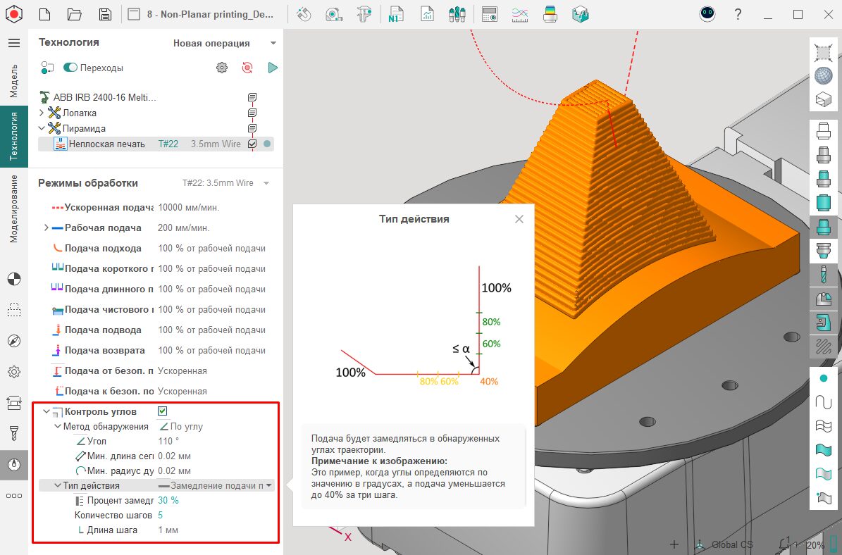The height and width of the screenshot is (555, 842).
Task: Open the robot assistant icon
Action: click(707, 14)
